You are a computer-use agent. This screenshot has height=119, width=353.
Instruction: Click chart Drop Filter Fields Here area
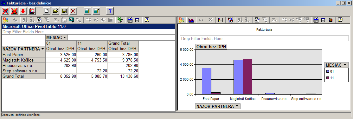coord(264,38)
